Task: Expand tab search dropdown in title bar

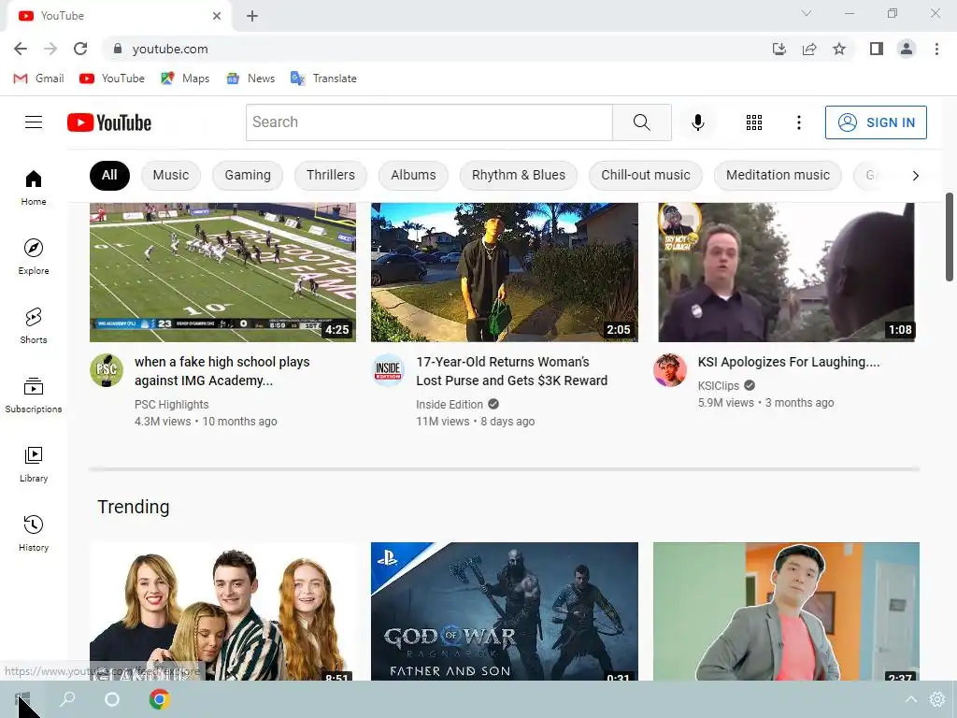Action: point(807,13)
